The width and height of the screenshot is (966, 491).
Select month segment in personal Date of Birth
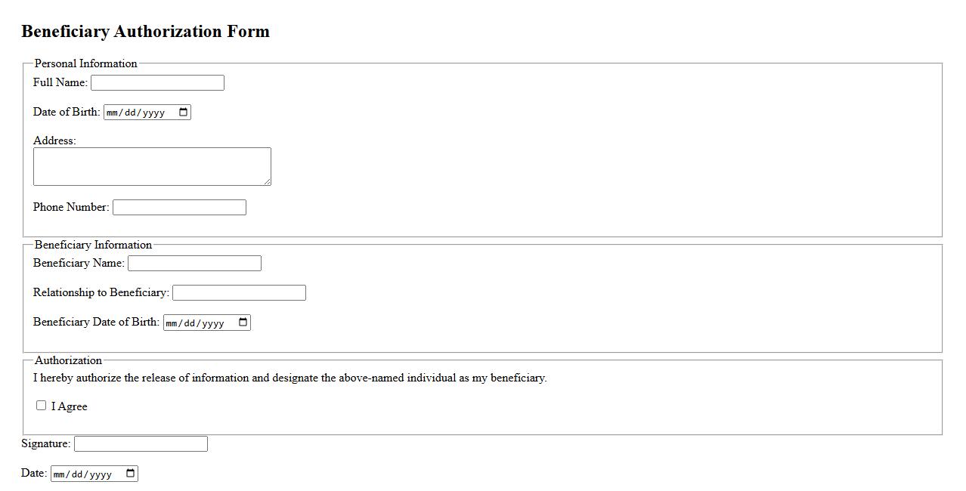pyautogui.click(x=113, y=113)
